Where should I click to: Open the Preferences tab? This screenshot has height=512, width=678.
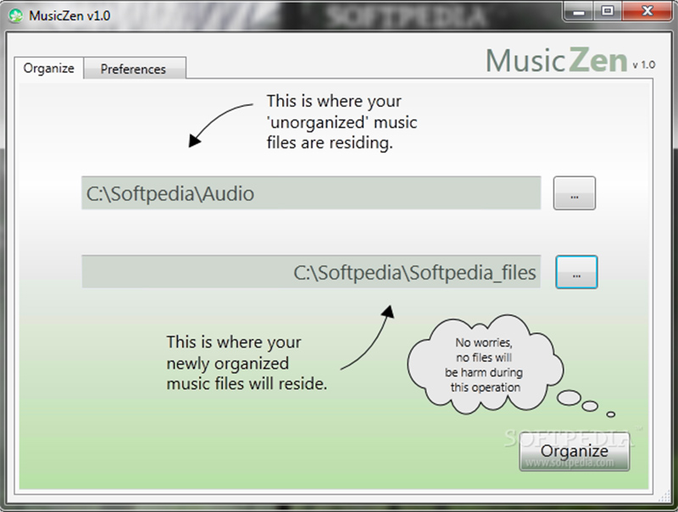coord(134,69)
